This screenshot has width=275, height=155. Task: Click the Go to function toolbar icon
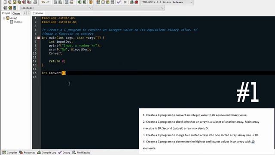pyautogui.click(x=67, y=2)
